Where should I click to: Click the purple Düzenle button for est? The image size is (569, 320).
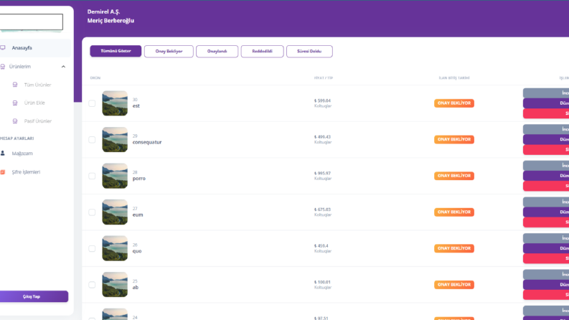(546, 103)
